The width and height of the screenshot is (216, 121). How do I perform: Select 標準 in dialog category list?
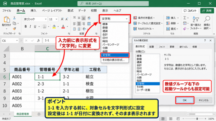click(x=139, y=56)
